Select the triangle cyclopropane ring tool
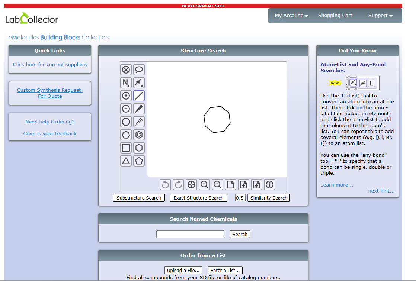Screen dimensions: 416x281 coord(126,161)
